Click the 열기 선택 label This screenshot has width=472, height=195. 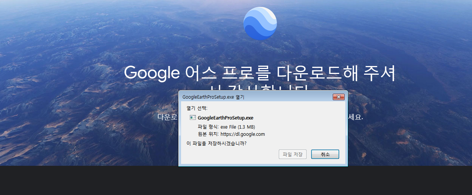(197, 108)
